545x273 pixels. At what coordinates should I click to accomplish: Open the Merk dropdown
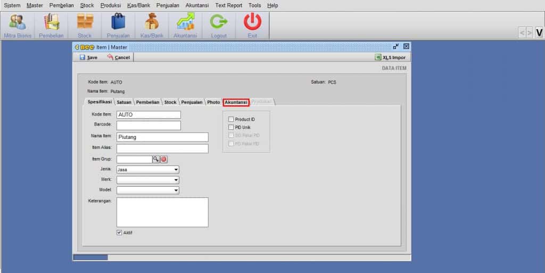148,180
